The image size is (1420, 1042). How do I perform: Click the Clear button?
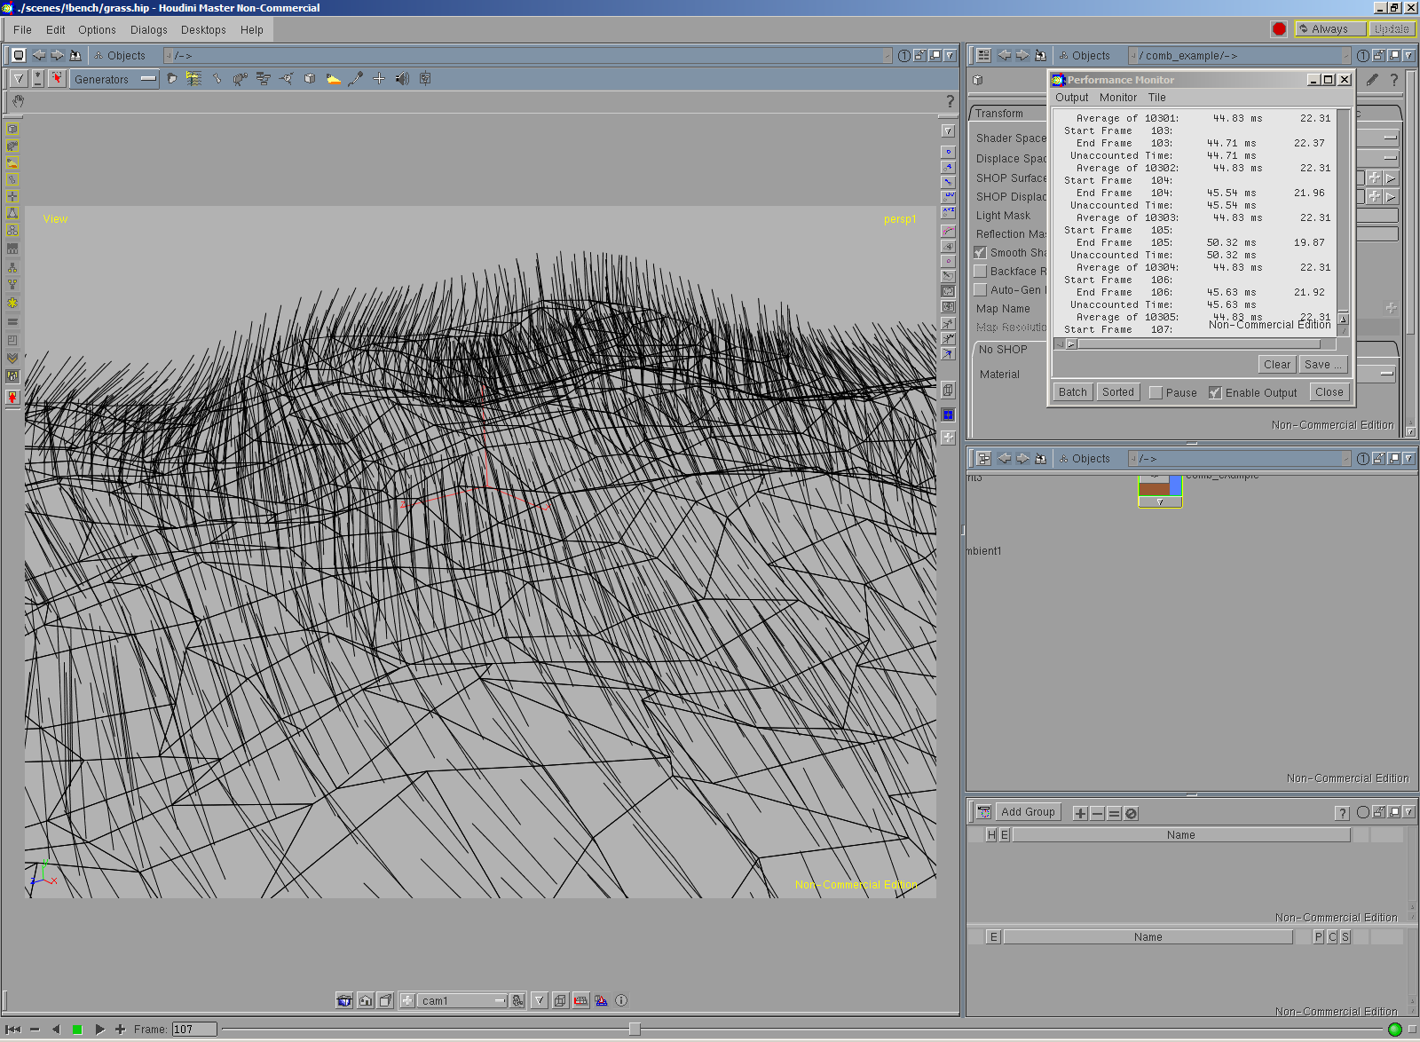coord(1276,365)
